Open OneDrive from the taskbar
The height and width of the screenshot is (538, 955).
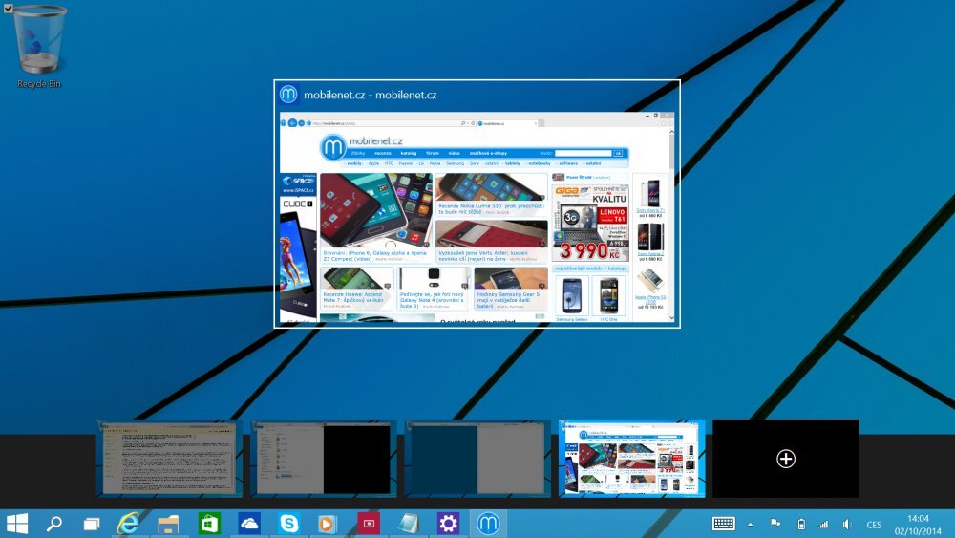tap(249, 524)
